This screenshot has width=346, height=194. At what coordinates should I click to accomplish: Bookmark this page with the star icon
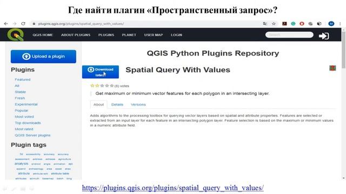(x=274, y=24)
